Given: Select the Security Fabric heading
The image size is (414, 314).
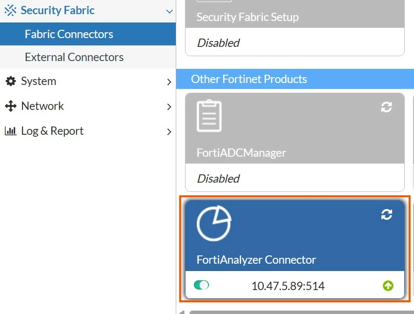Looking at the screenshot, I should [x=58, y=10].
